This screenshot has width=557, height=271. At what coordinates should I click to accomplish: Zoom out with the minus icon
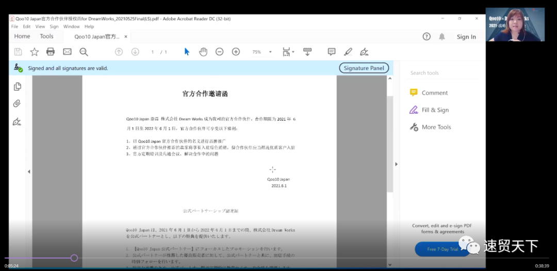(220, 52)
